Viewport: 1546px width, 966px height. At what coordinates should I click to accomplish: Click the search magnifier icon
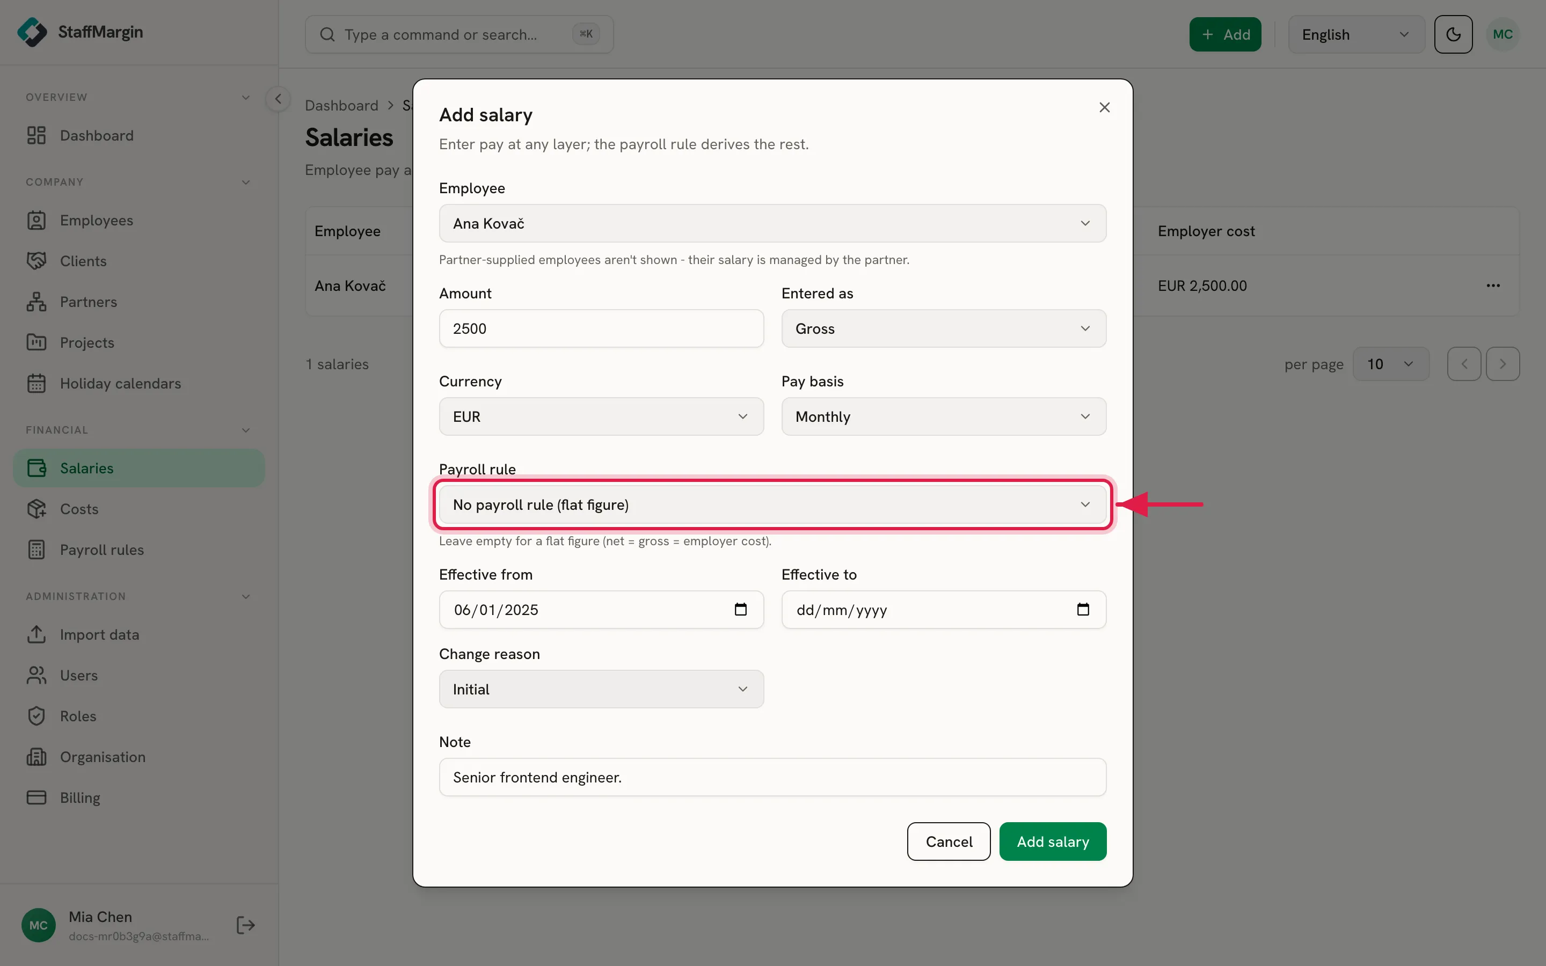click(x=327, y=34)
